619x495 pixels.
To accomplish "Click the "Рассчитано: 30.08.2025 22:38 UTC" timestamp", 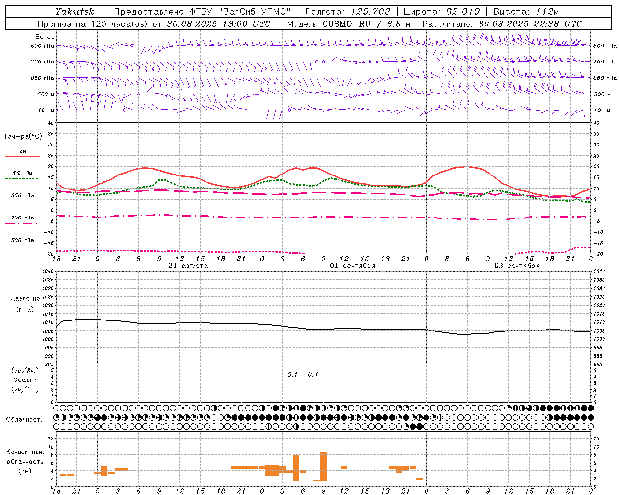I will coord(502,24).
